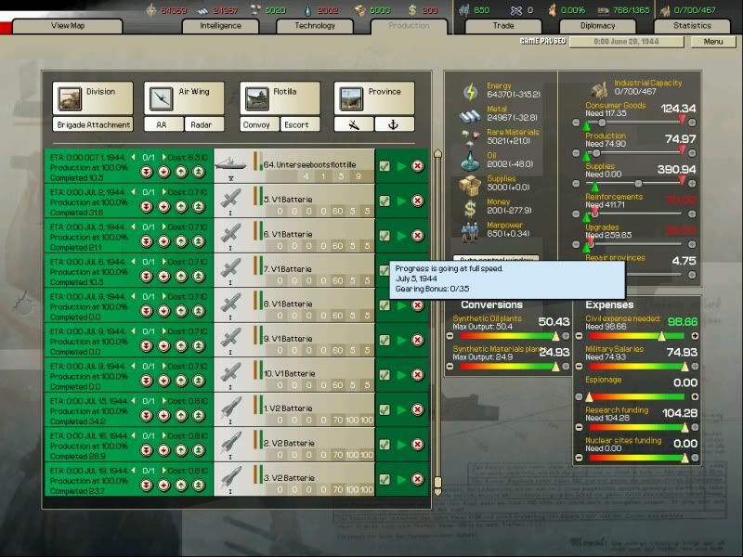Toggle checkbox for 10. V1 Batterie order
The image size is (743, 557).
[x=385, y=374]
